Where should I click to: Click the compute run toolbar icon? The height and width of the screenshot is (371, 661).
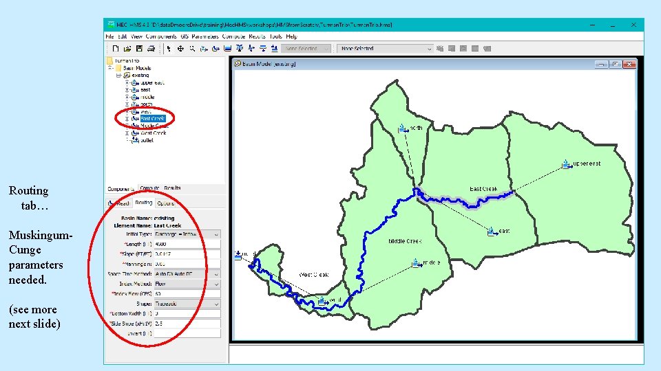440,49
